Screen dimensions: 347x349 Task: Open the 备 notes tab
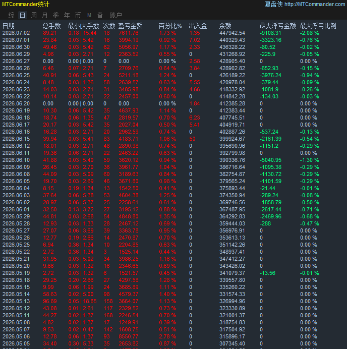coord(100,15)
